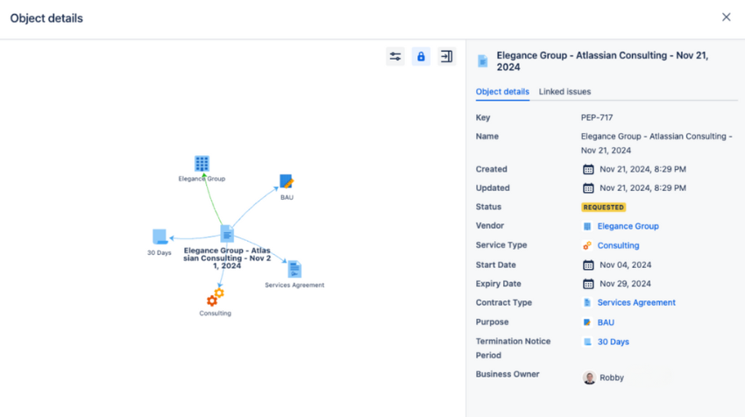Click the calendar icon beside Created date
The width and height of the screenshot is (745, 417).
[588, 169]
